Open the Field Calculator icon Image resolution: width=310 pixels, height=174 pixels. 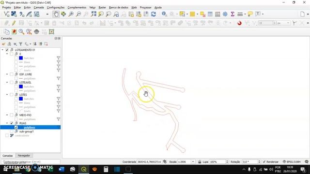click(x=217, y=14)
